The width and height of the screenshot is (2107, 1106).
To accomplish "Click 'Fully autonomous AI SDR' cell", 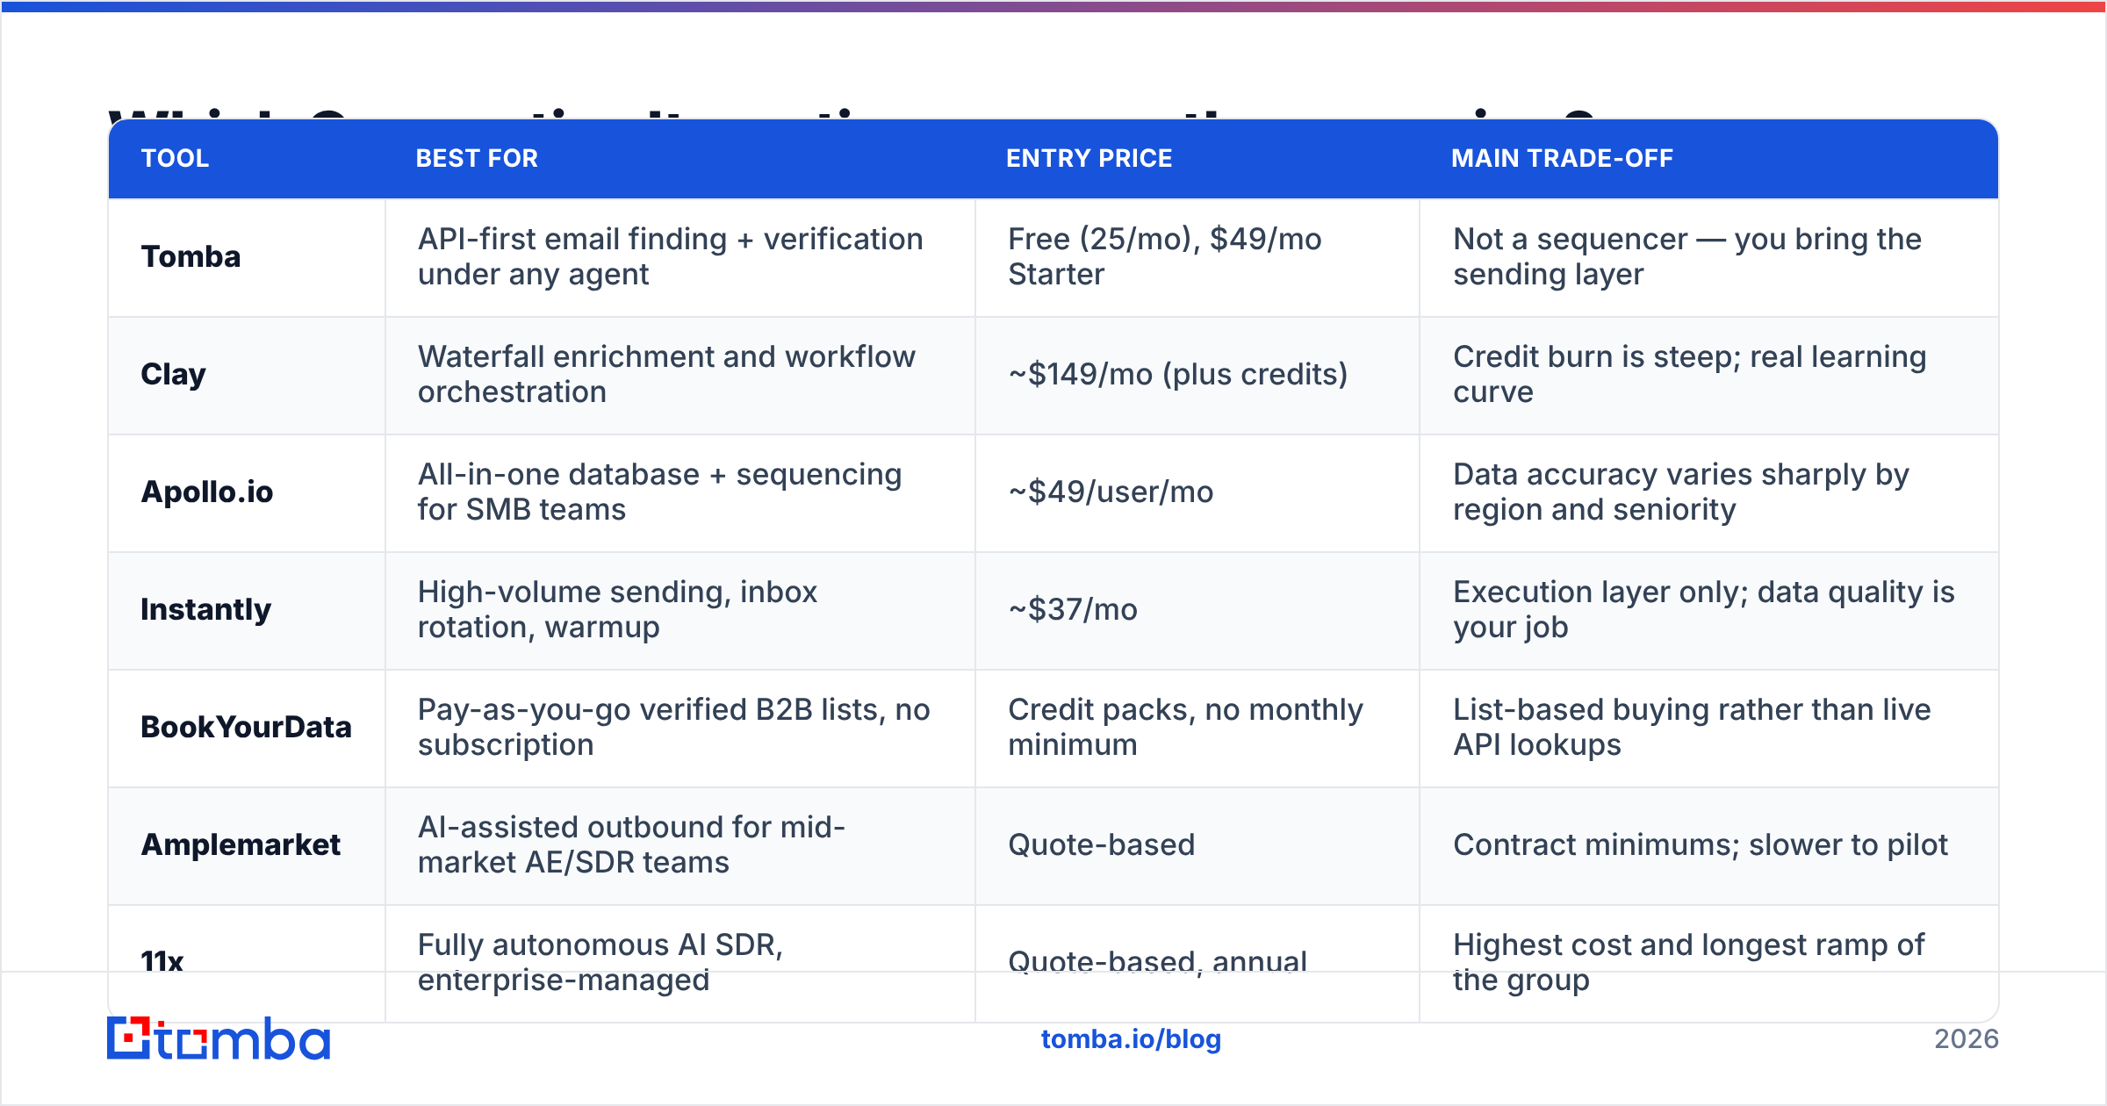I will pyautogui.click(x=680, y=963).
